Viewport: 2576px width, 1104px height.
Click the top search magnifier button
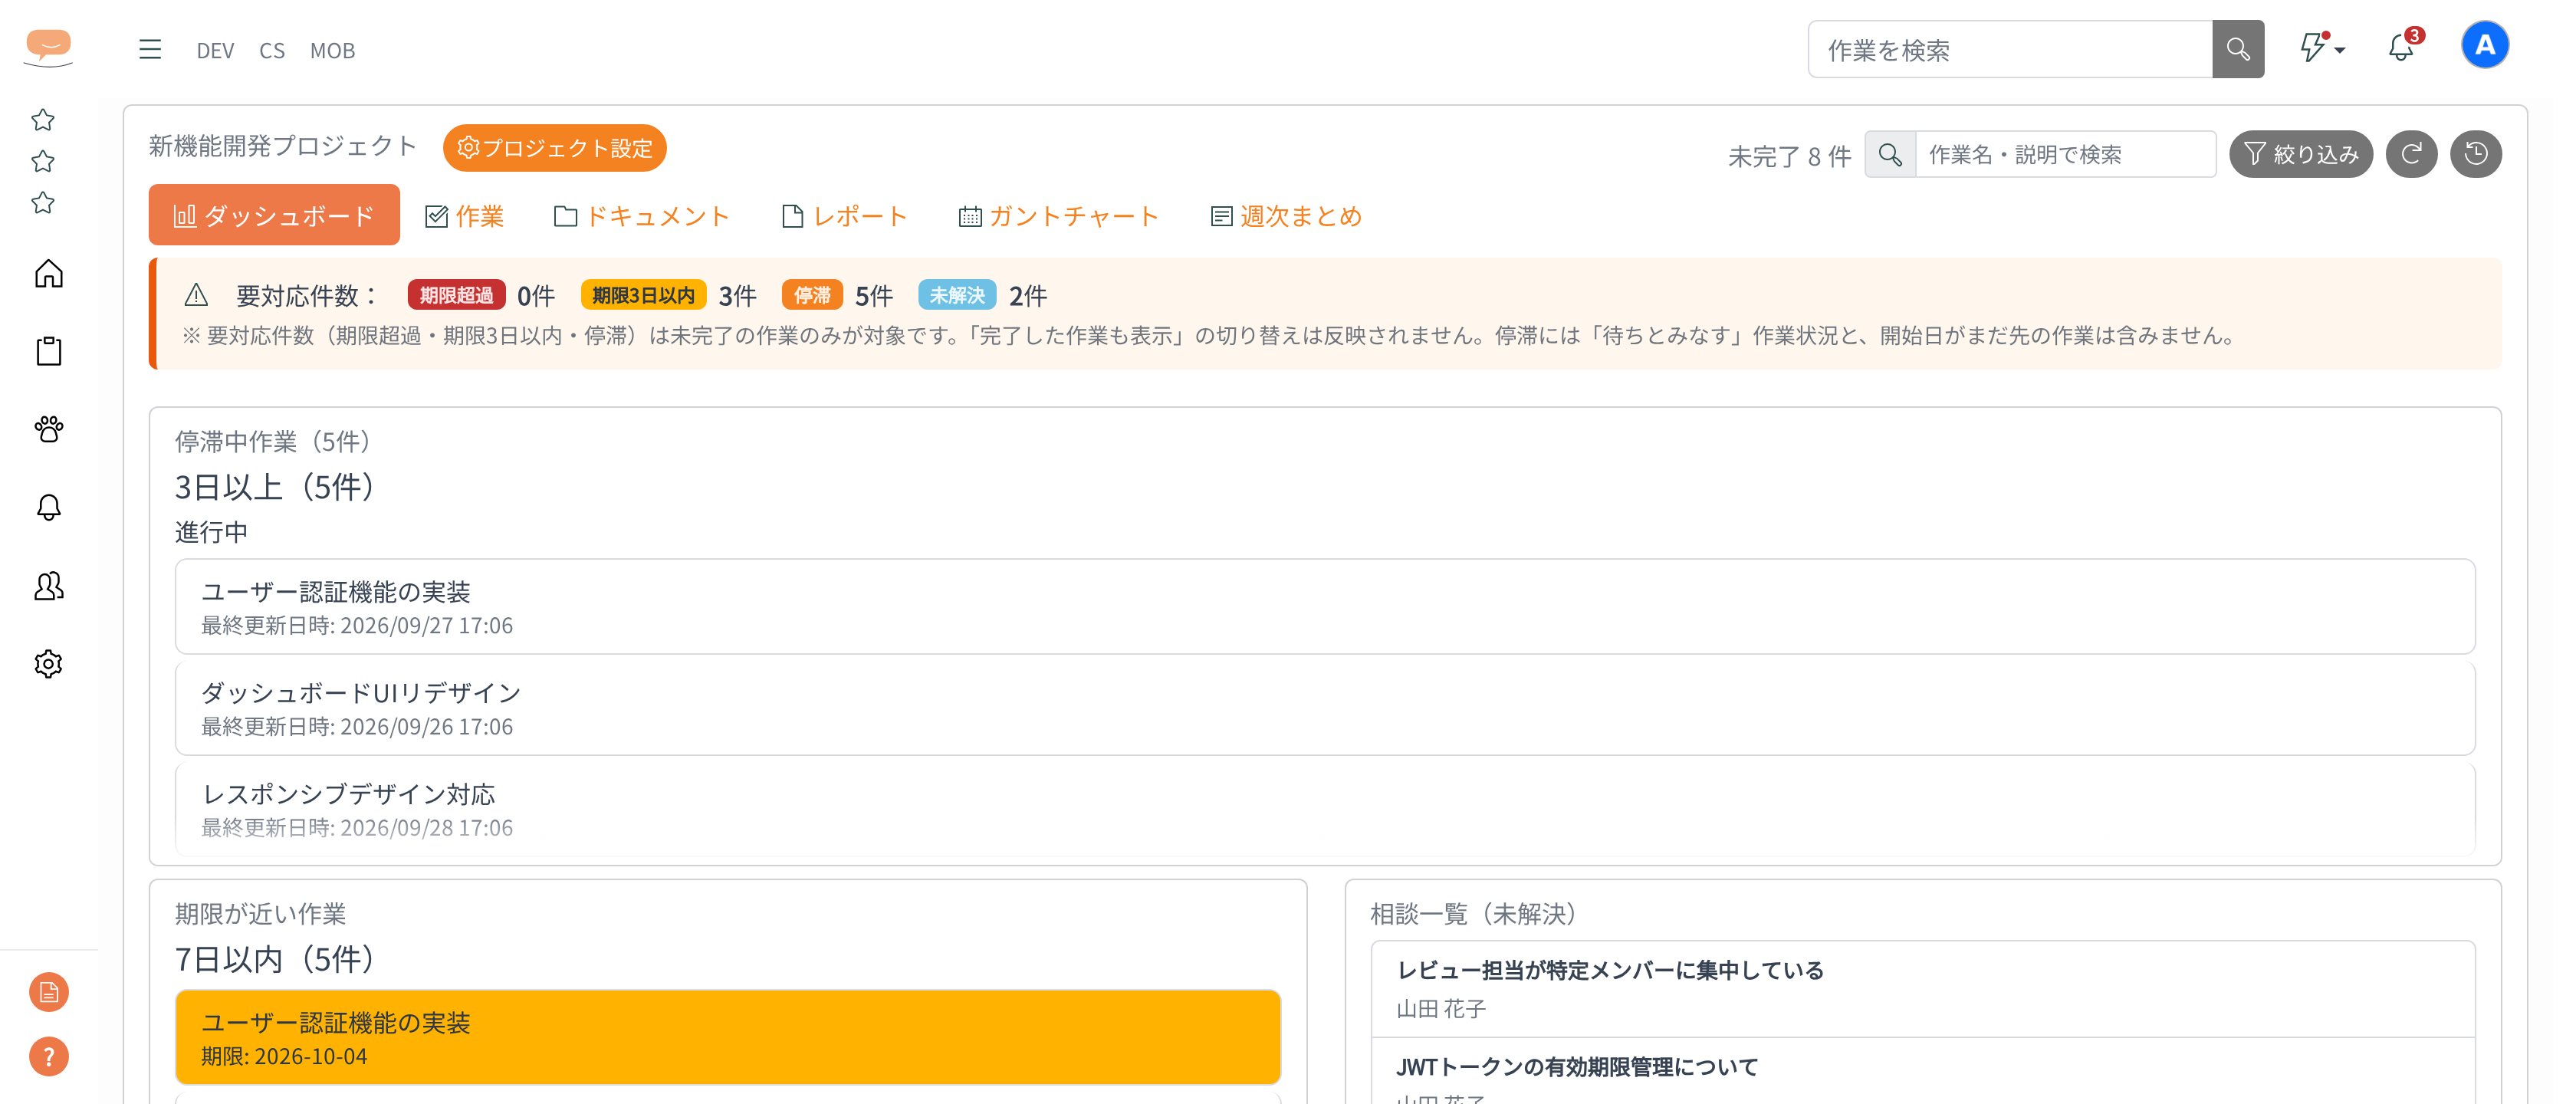(x=2238, y=49)
